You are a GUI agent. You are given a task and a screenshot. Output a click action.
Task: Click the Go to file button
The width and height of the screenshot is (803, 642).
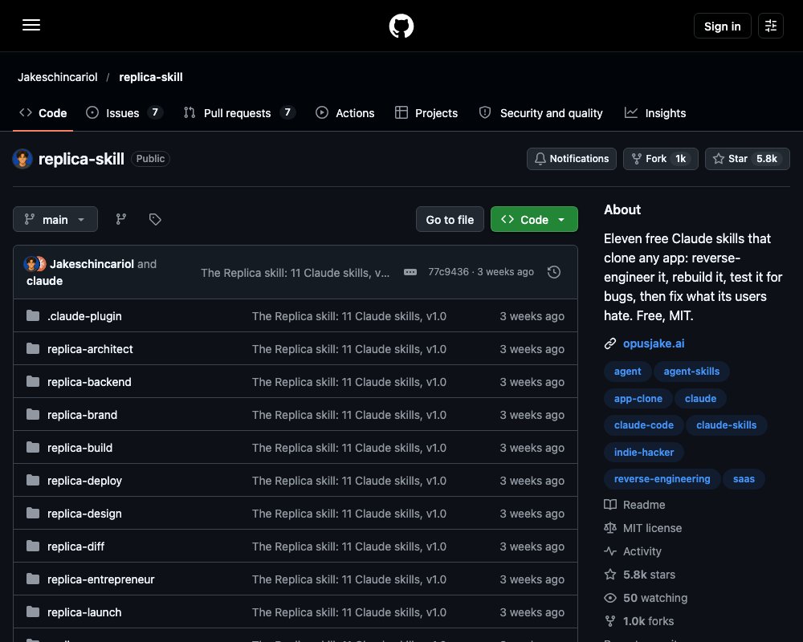[x=450, y=219]
